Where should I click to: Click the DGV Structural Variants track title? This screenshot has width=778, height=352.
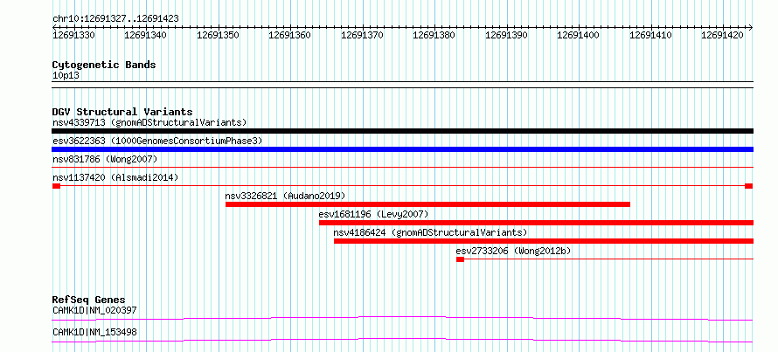point(122,112)
